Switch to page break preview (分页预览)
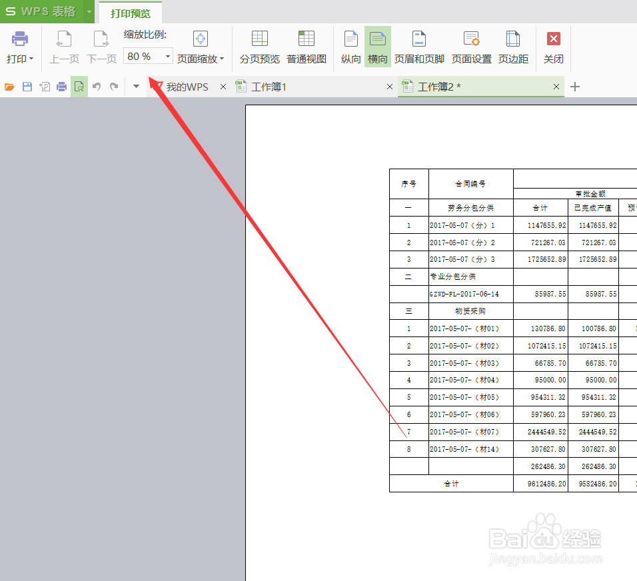 [260, 47]
